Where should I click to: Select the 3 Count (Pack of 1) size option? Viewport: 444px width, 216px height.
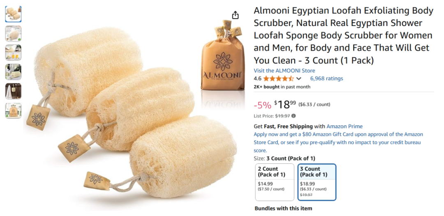point(317,182)
